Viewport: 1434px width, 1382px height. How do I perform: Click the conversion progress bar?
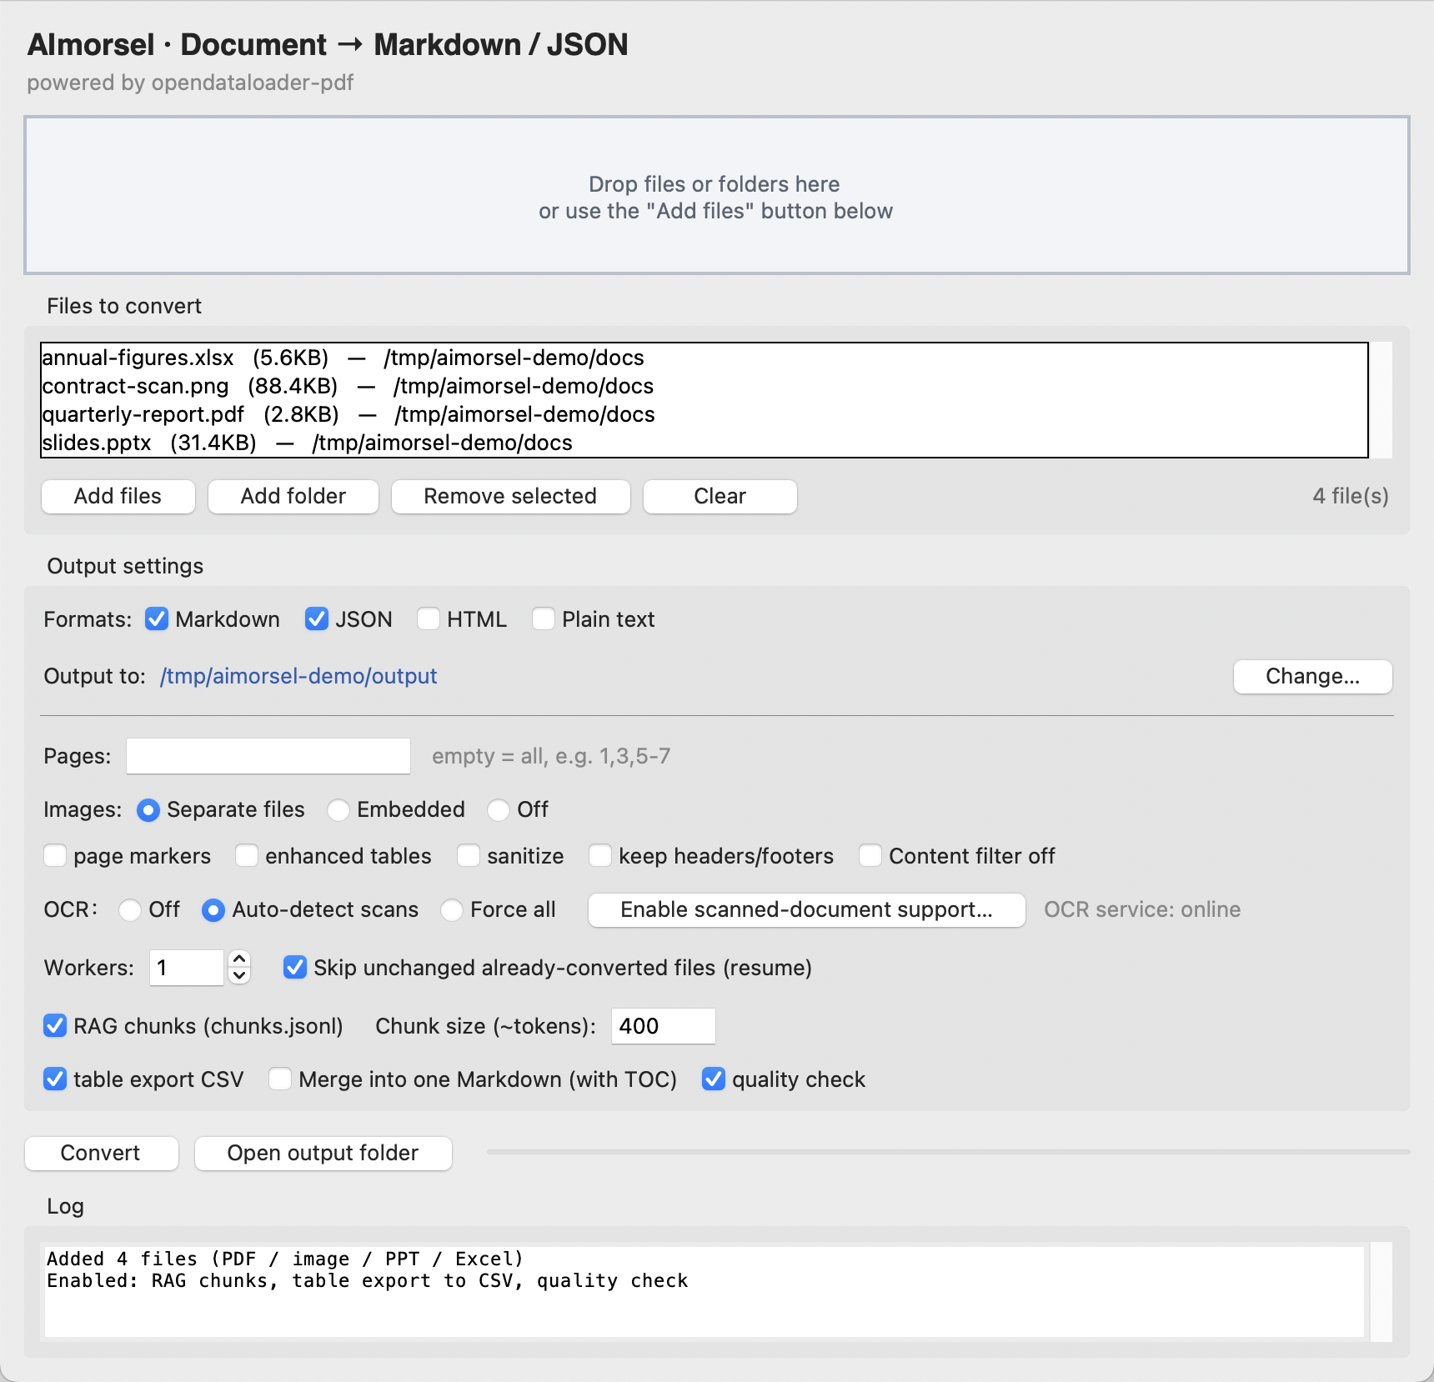tap(949, 1152)
